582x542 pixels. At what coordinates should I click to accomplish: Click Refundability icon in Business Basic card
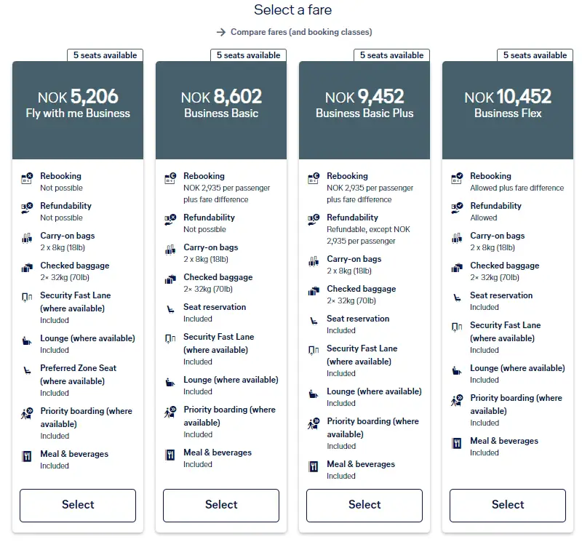point(171,218)
